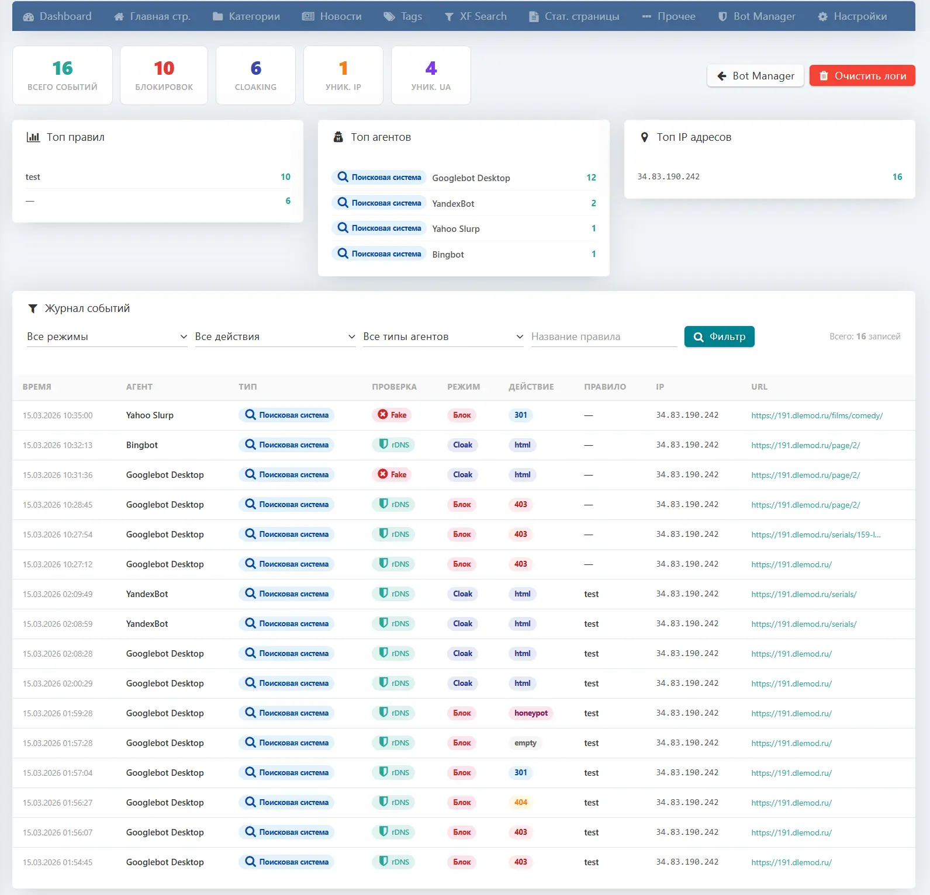Click the red Fake badge in Yahoo Slurp row
The height and width of the screenshot is (895, 930).
[x=392, y=415]
